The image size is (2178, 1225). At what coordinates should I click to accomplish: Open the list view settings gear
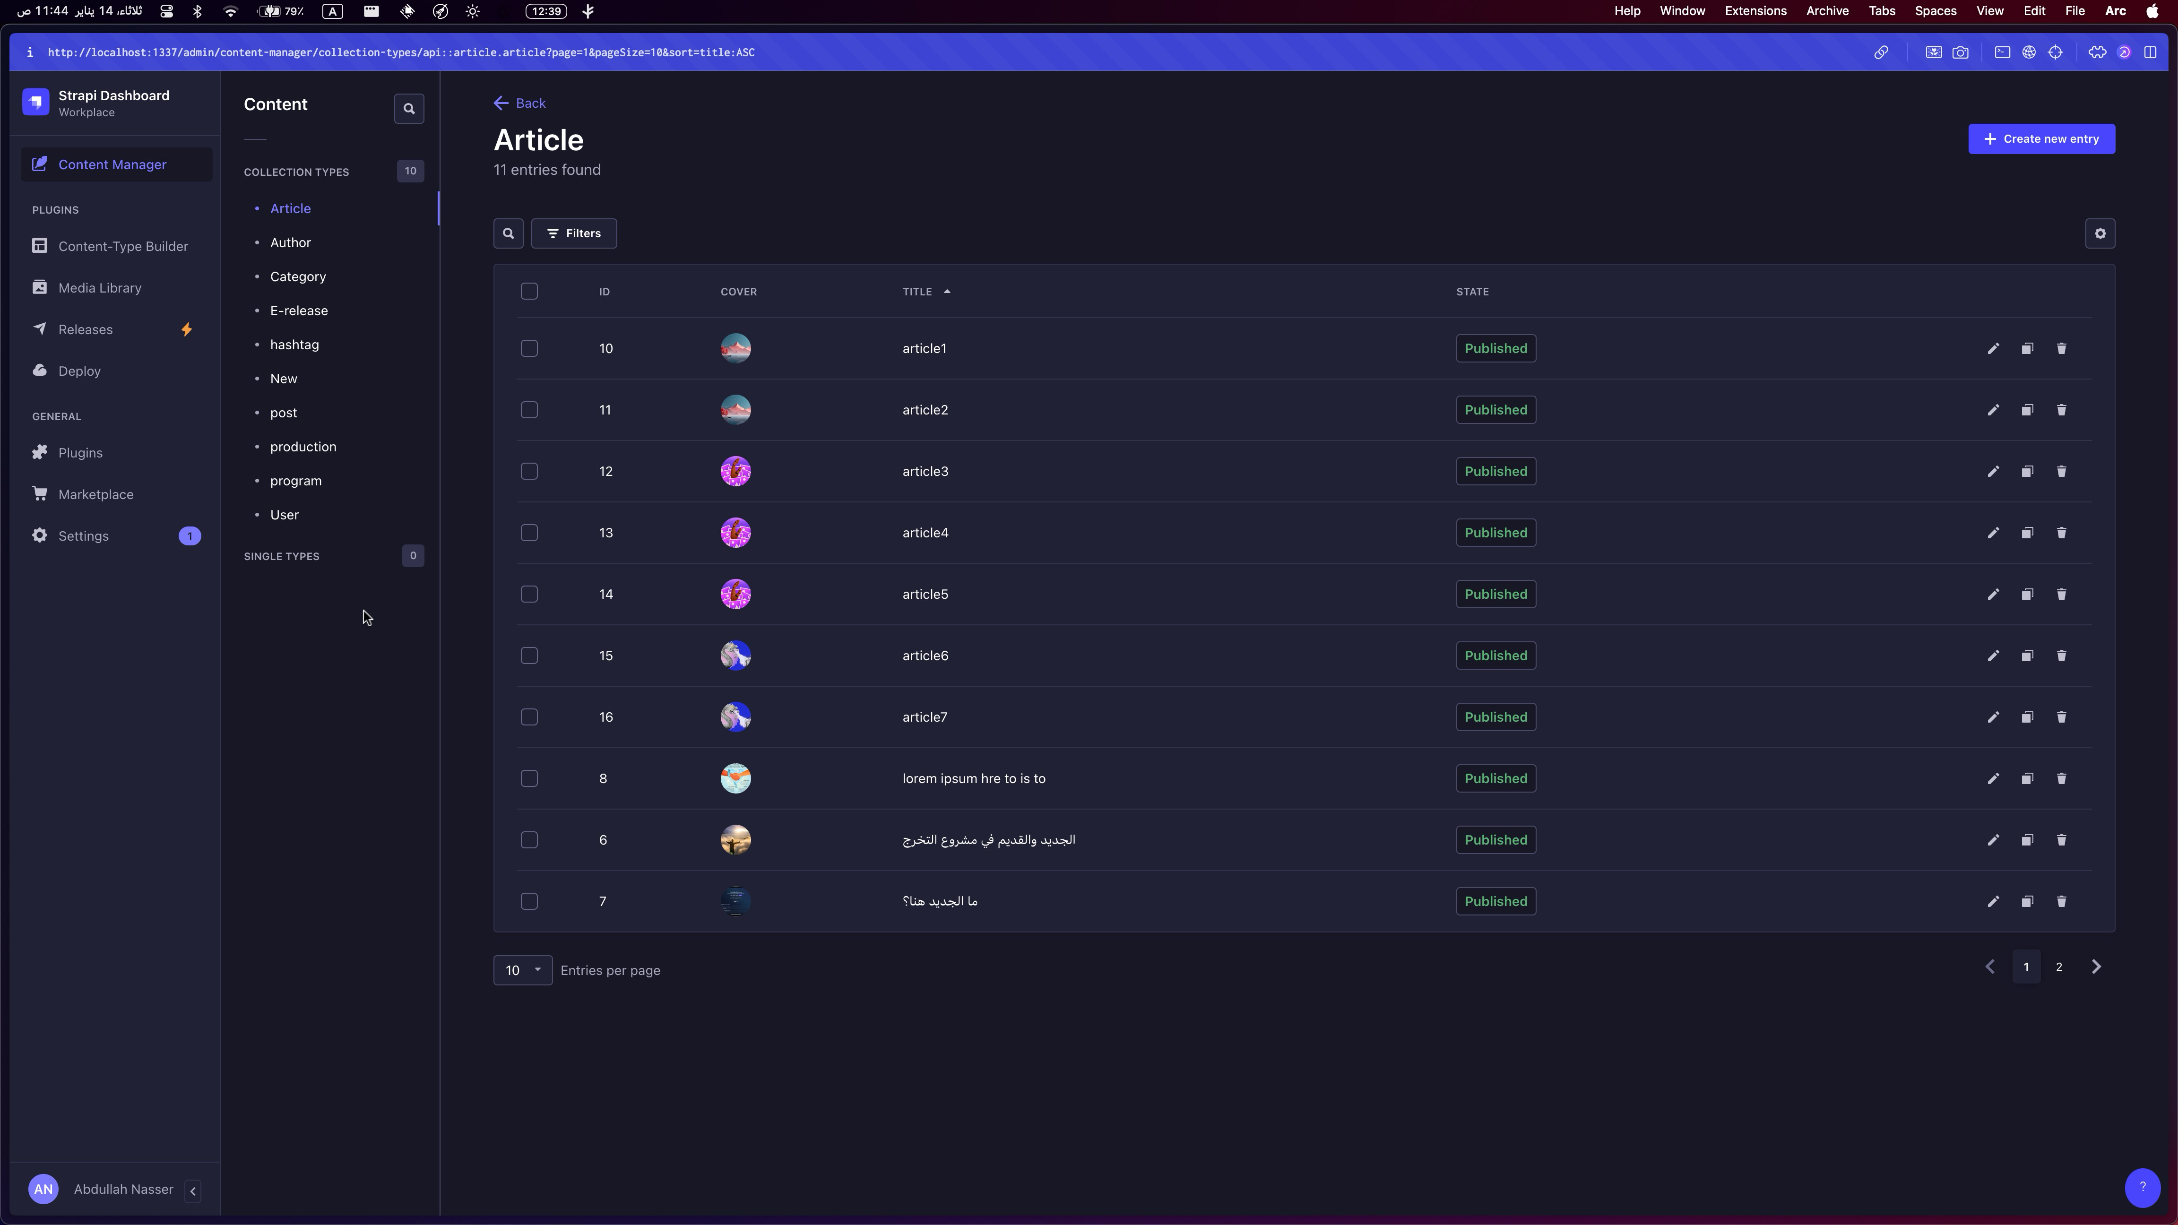(x=2100, y=233)
